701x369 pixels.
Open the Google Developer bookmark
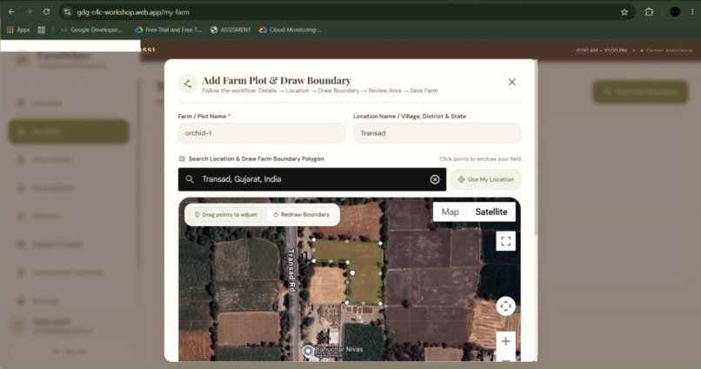coord(91,30)
